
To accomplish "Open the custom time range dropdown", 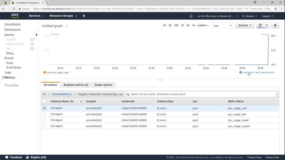I will pos(203,25).
